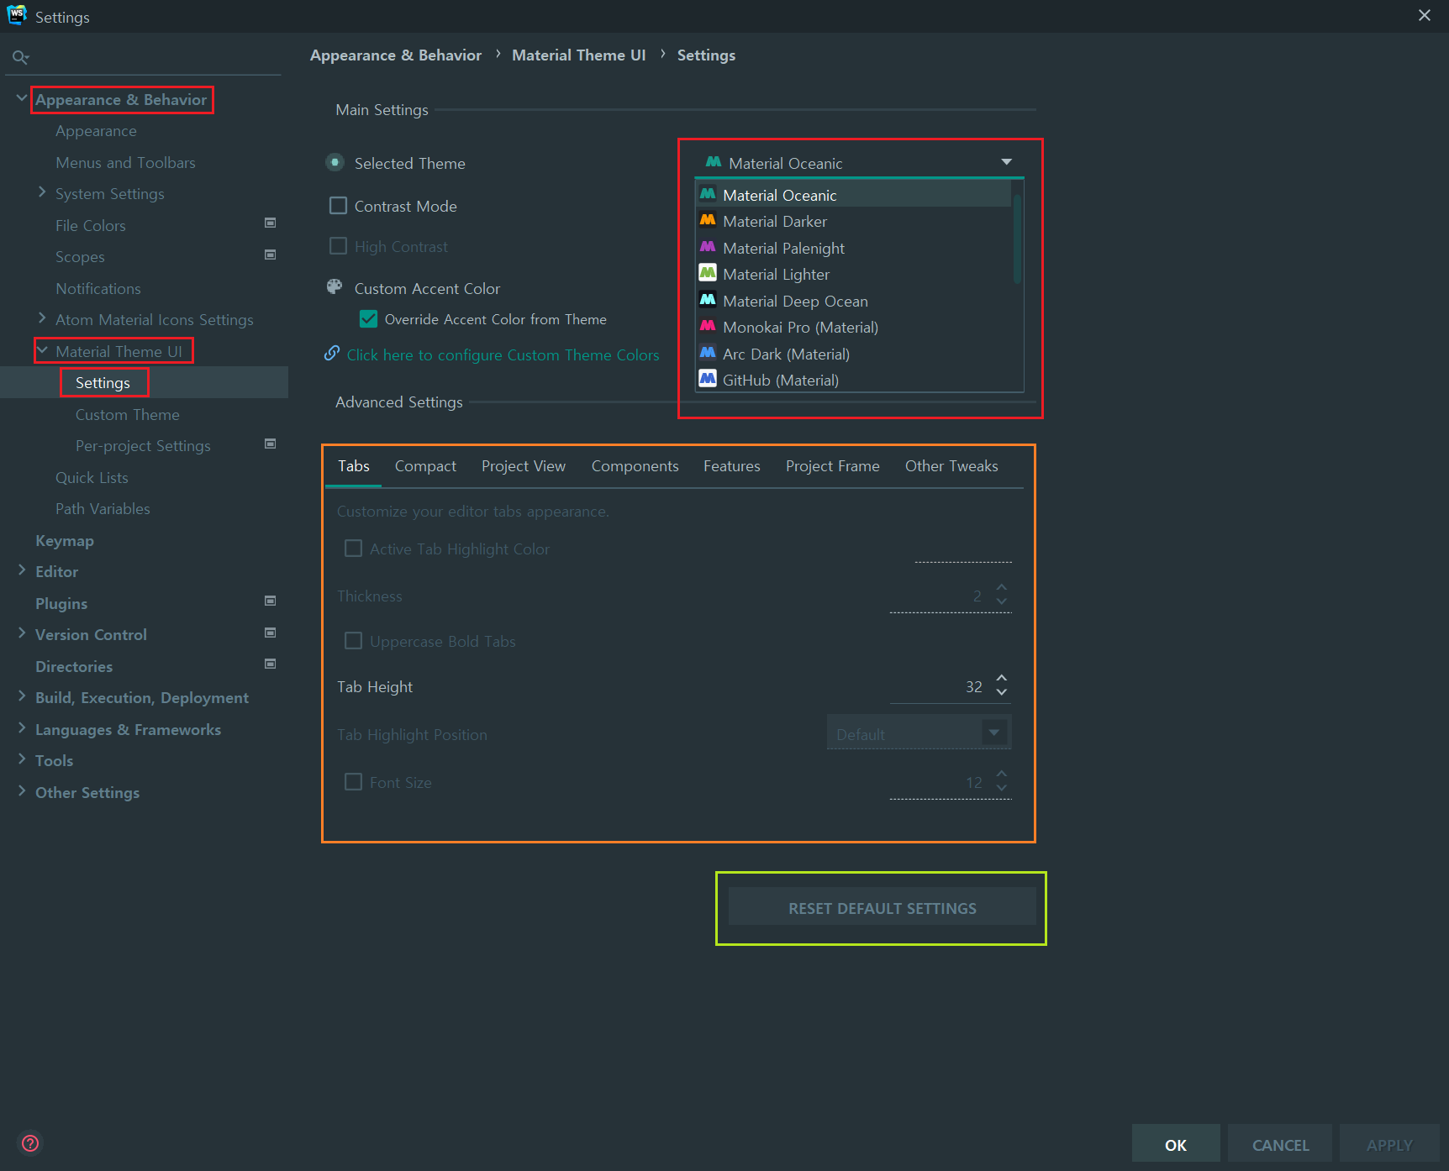The height and width of the screenshot is (1171, 1449).
Task: Toggle the High Contrast checkbox
Action: (338, 246)
